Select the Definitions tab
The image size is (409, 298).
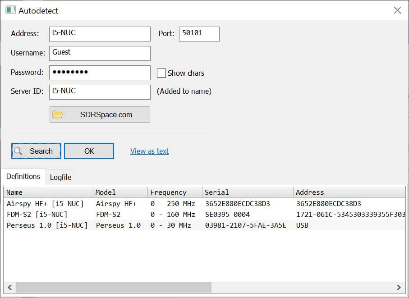23,176
